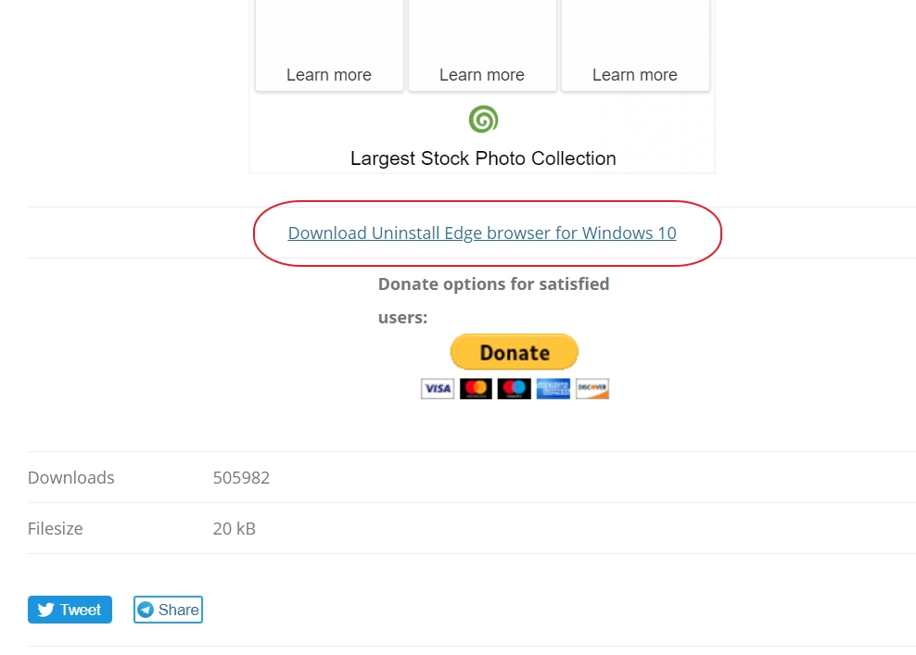Click the Visa card icon
The height and width of the screenshot is (655, 916).
[438, 389]
